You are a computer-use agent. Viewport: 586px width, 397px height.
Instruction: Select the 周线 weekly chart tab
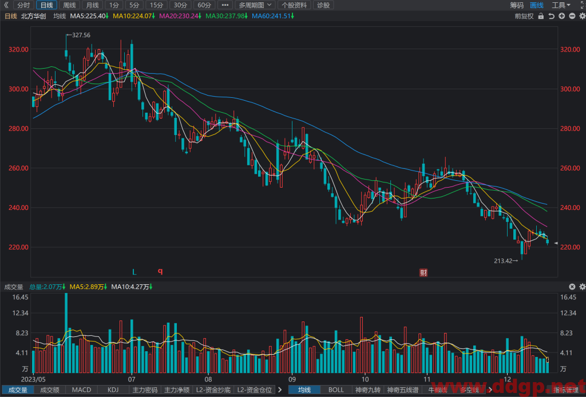tap(69, 5)
